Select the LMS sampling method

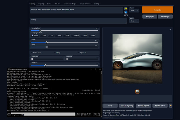point(51,36)
